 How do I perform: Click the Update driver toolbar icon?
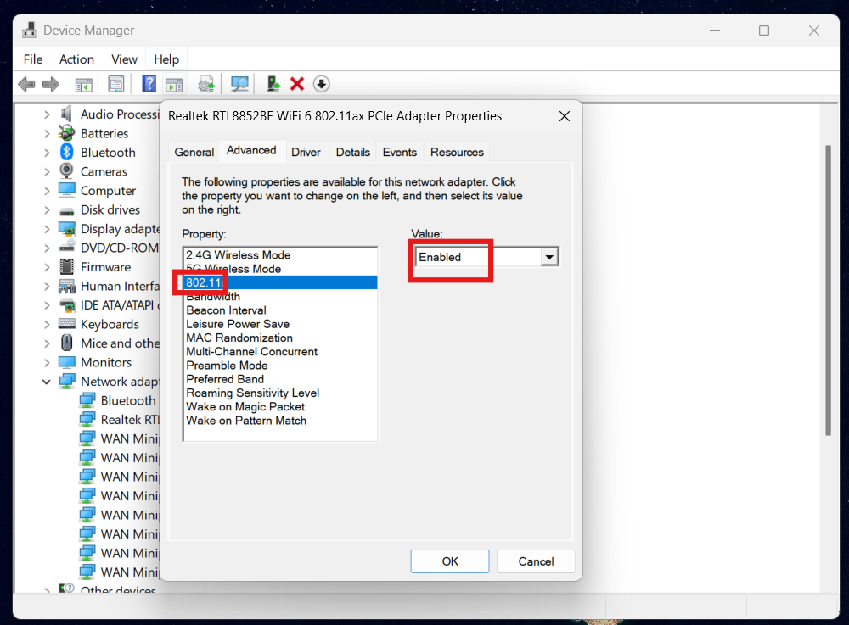[x=206, y=84]
